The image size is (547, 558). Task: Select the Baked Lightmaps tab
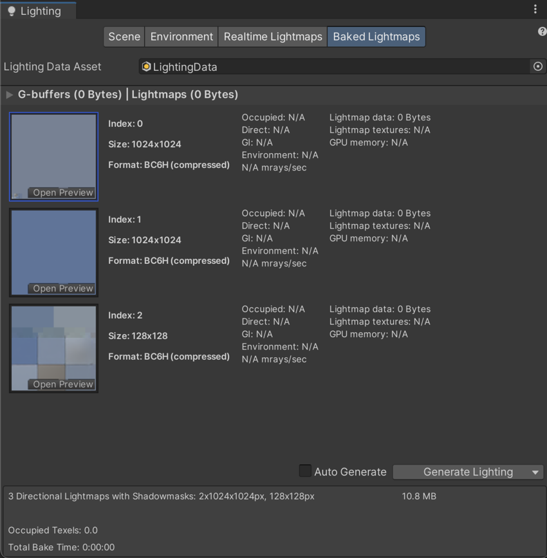click(x=376, y=37)
